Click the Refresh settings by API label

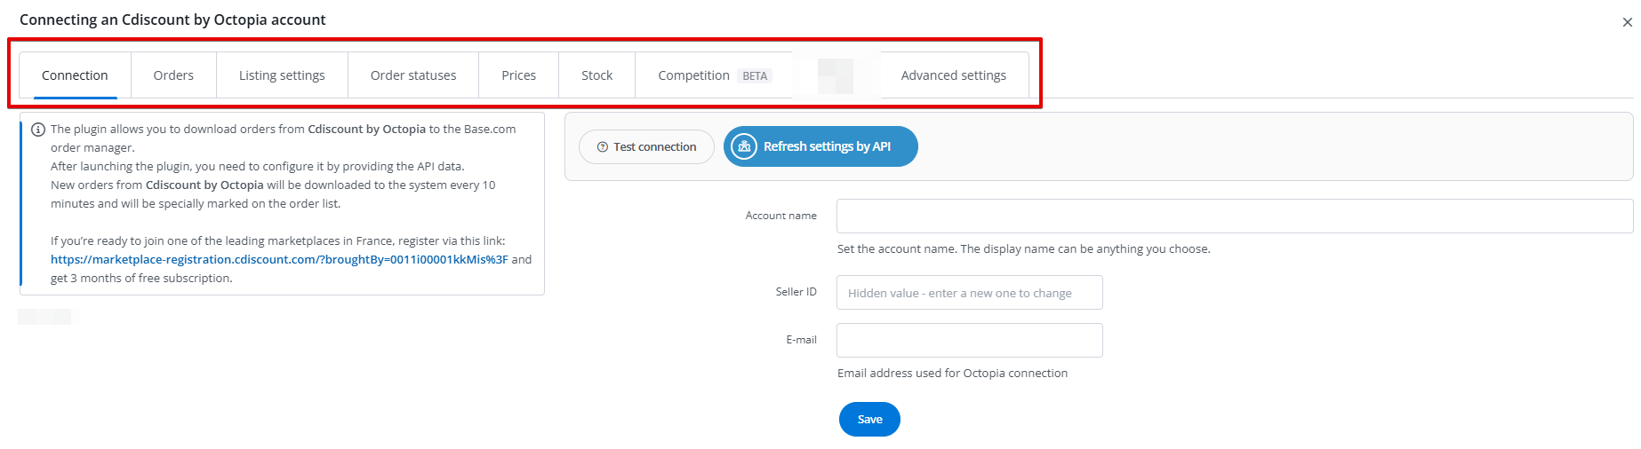[x=827, y=146]
